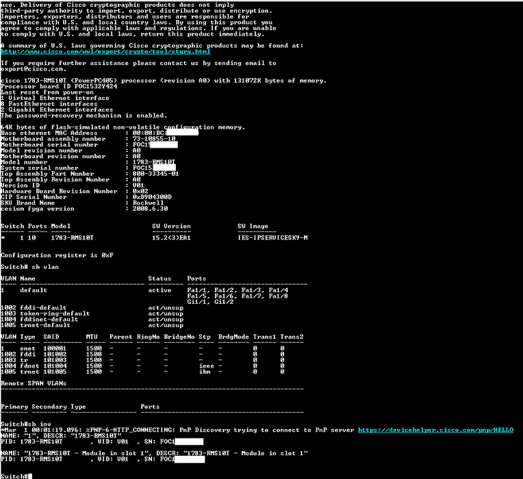Click port list 'Gi1/1, Gi1/2'
The width and height of the screenshot is (523, 479).
pyautogui.click(x=210, y=302)
